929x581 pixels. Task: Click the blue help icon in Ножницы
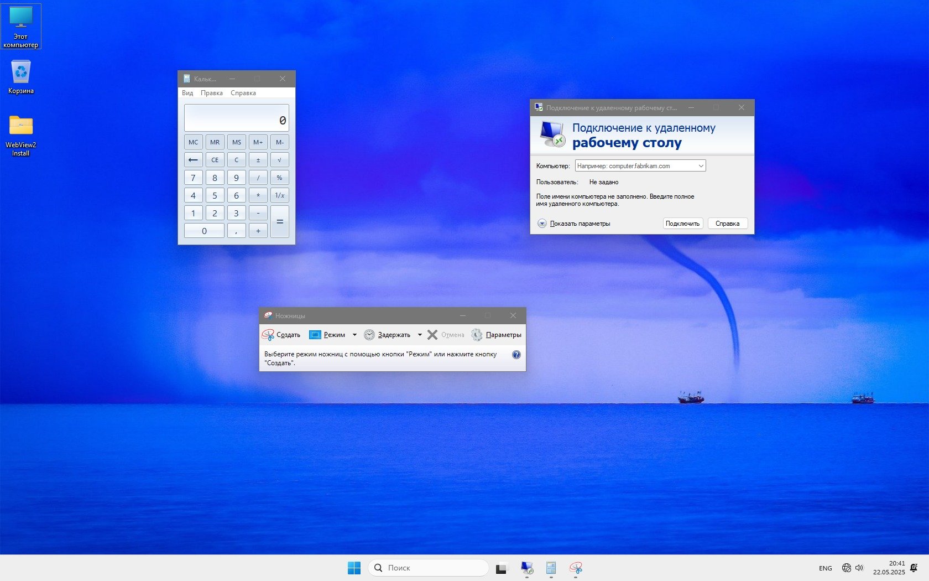click(516, 355)
